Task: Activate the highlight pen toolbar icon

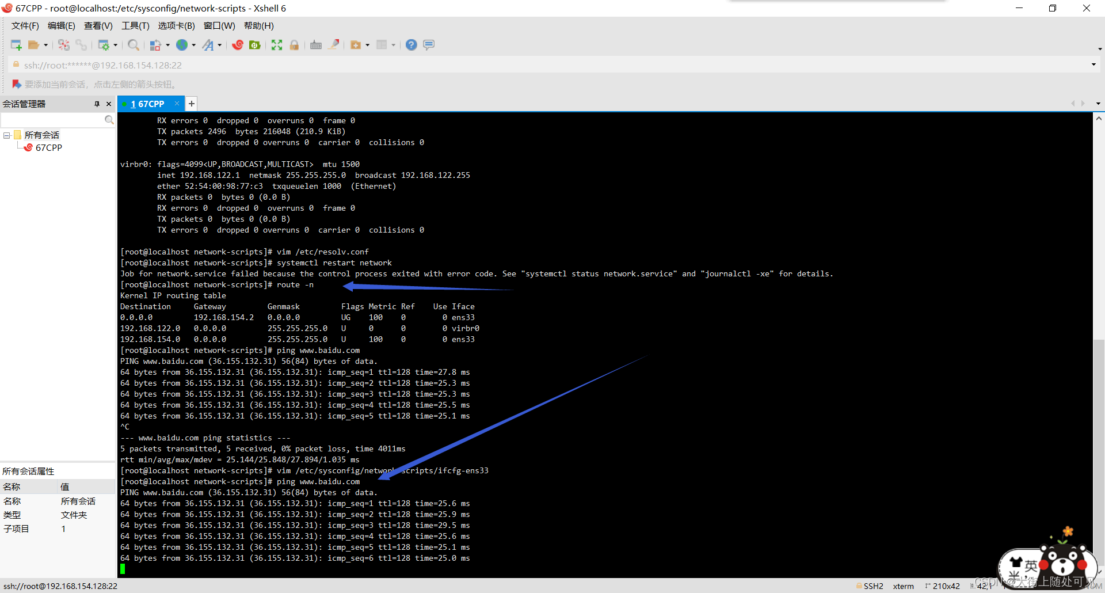Action: [x=334, y=45]
